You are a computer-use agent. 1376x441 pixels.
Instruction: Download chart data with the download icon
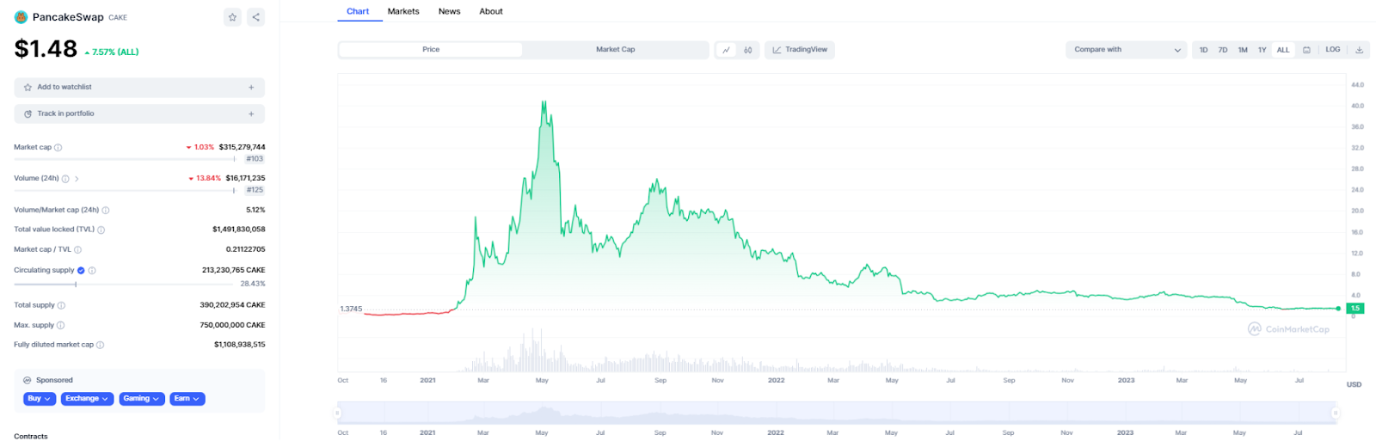1360,50
